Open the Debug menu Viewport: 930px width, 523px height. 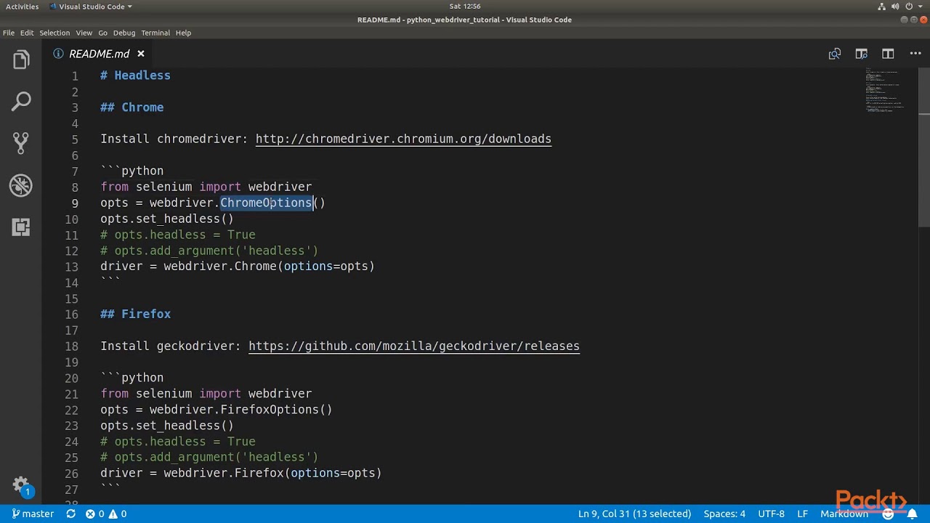(x=124, y=33)
